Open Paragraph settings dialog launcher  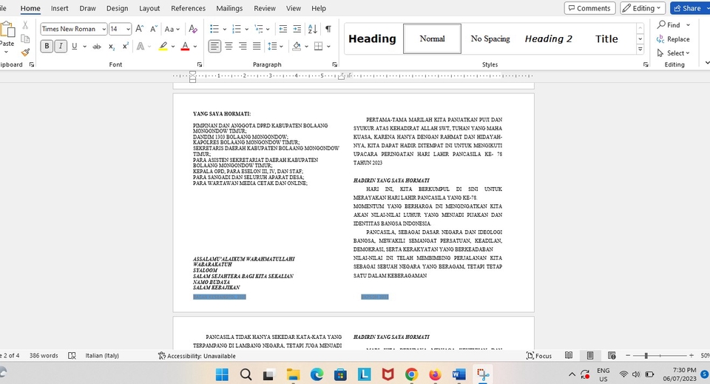click(334, 65)
